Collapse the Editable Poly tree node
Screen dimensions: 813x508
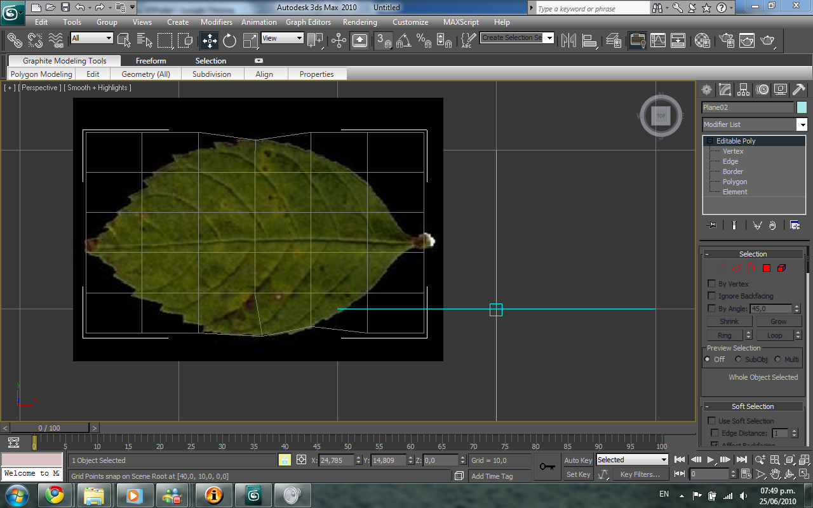[x=708, y=141]
